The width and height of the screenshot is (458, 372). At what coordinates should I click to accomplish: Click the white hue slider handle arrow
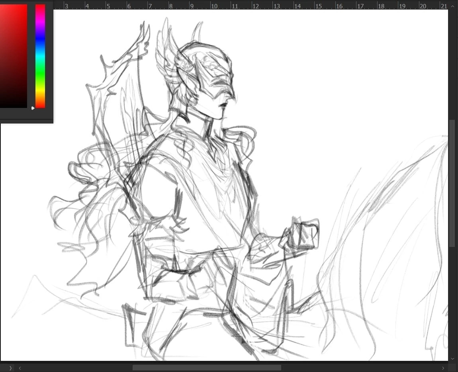[x=33, y=108]
